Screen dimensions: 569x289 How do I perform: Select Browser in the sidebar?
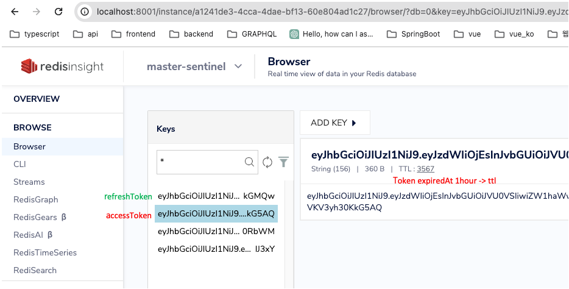pyautogui.click(x=62, y=147)
